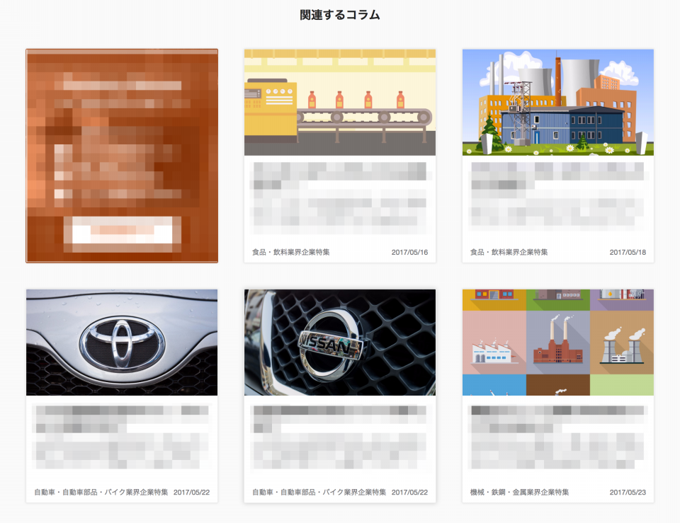Open the Nissan emblem photo
Screen dimensions: 680x523
tap(340, 343)
